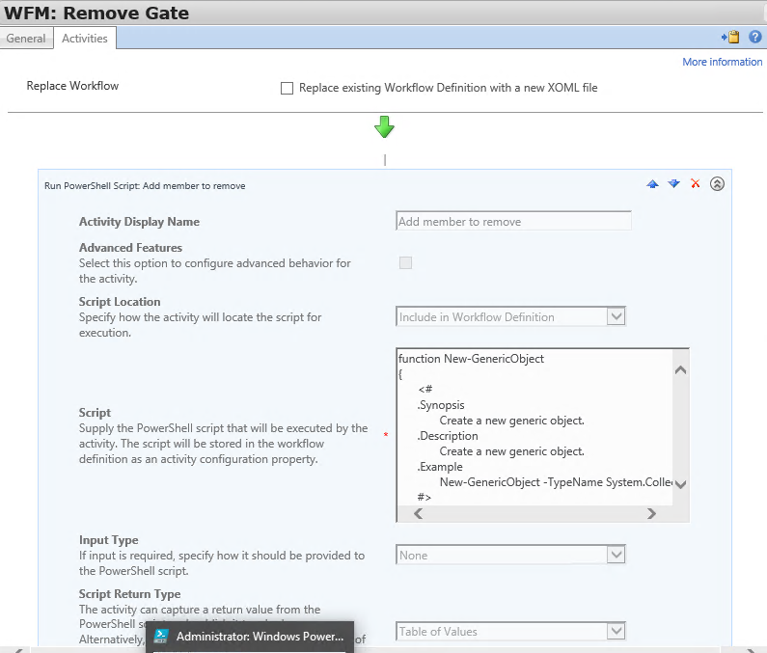This screenshot has height=653, width=767.
Task: Click the '.Example' line in script
Action: pos(440,467)
